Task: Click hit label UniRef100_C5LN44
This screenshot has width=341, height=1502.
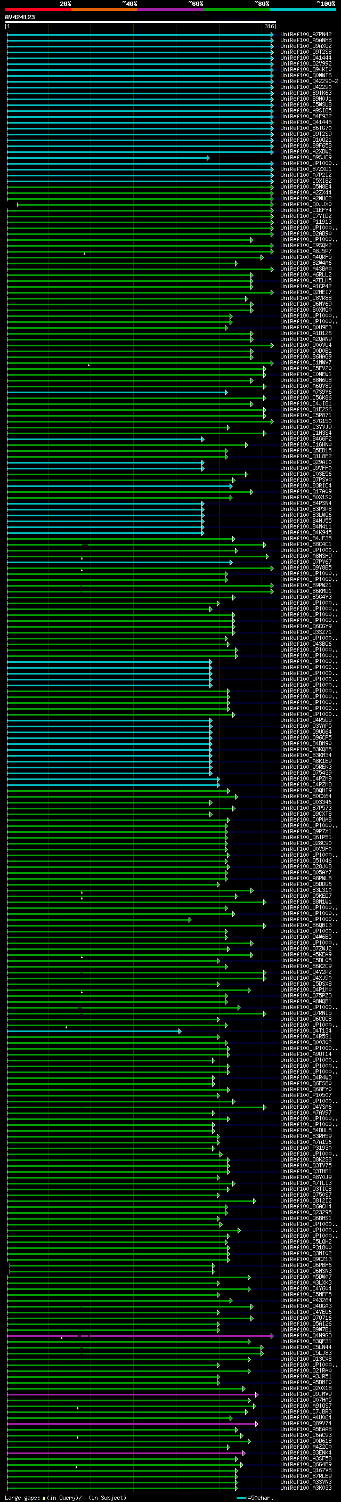Action: [x=305, y=1347]
